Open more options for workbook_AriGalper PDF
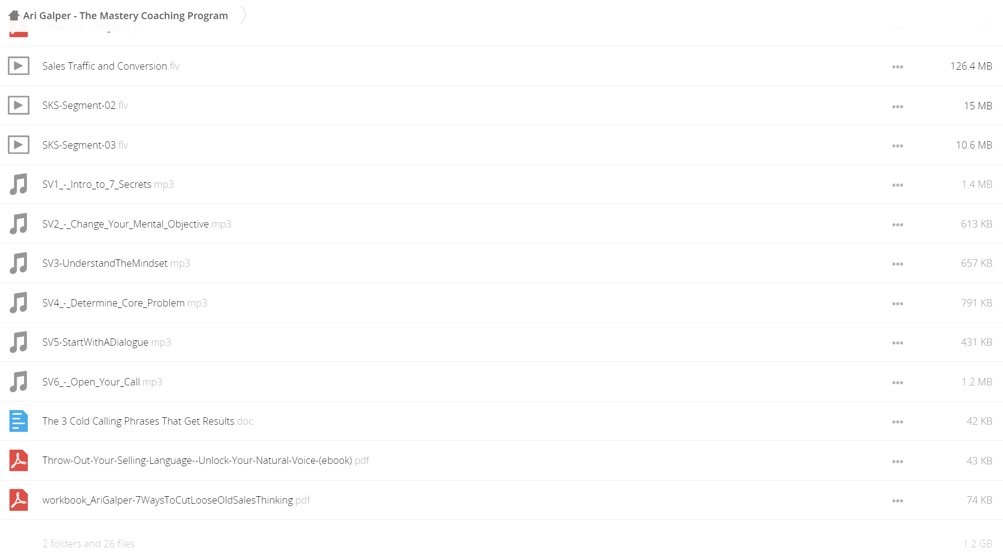This screenshot has width=1003, height=559. 897,501
